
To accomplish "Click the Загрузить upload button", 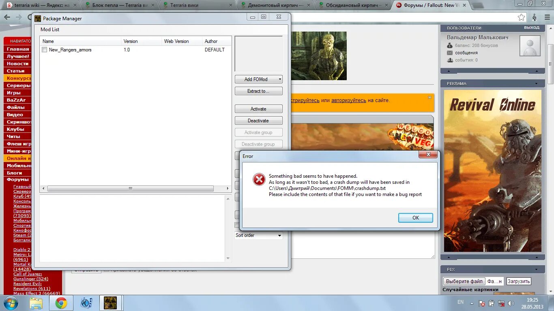I will click(519, 281).
